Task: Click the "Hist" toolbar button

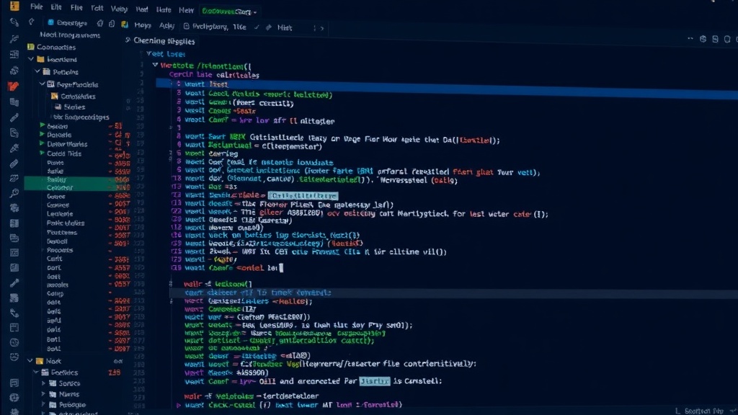Action: 285,28
